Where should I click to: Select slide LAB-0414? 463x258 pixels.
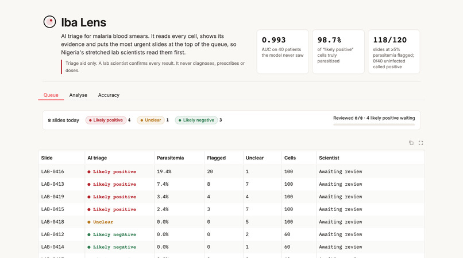tap(52, 247)
